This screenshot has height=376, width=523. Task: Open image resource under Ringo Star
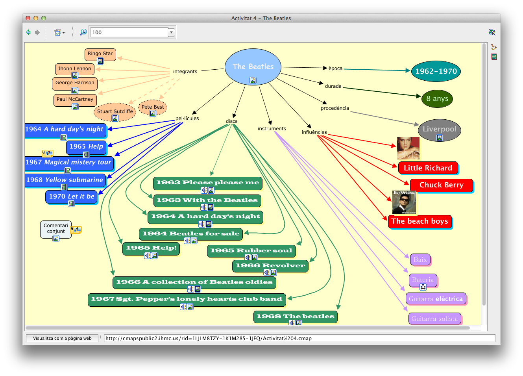100,61
